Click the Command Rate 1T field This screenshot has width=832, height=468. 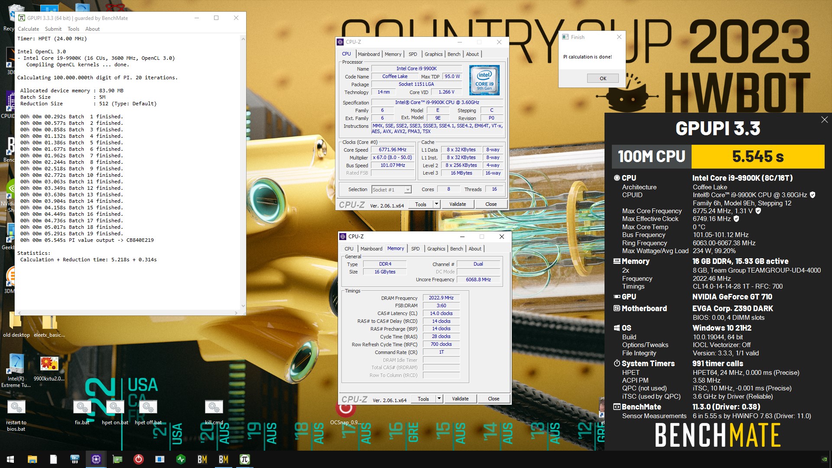coord(441,352)
